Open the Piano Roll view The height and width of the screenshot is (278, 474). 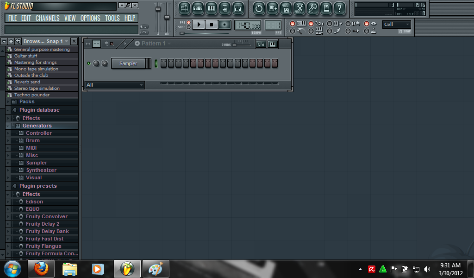pos(211,8)
